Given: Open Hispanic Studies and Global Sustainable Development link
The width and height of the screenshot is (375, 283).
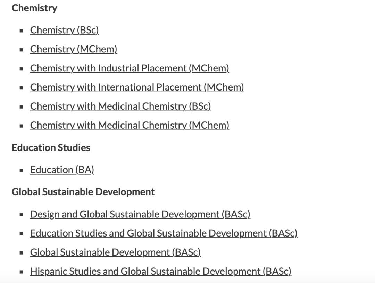Looking at the screenshot, I should 161,272.
